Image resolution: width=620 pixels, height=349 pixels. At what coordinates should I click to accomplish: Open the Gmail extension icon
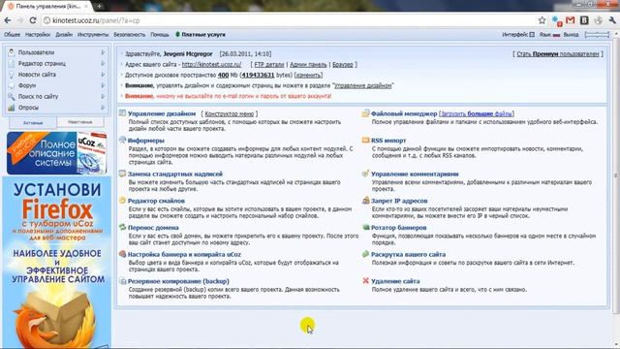point(570,20)
